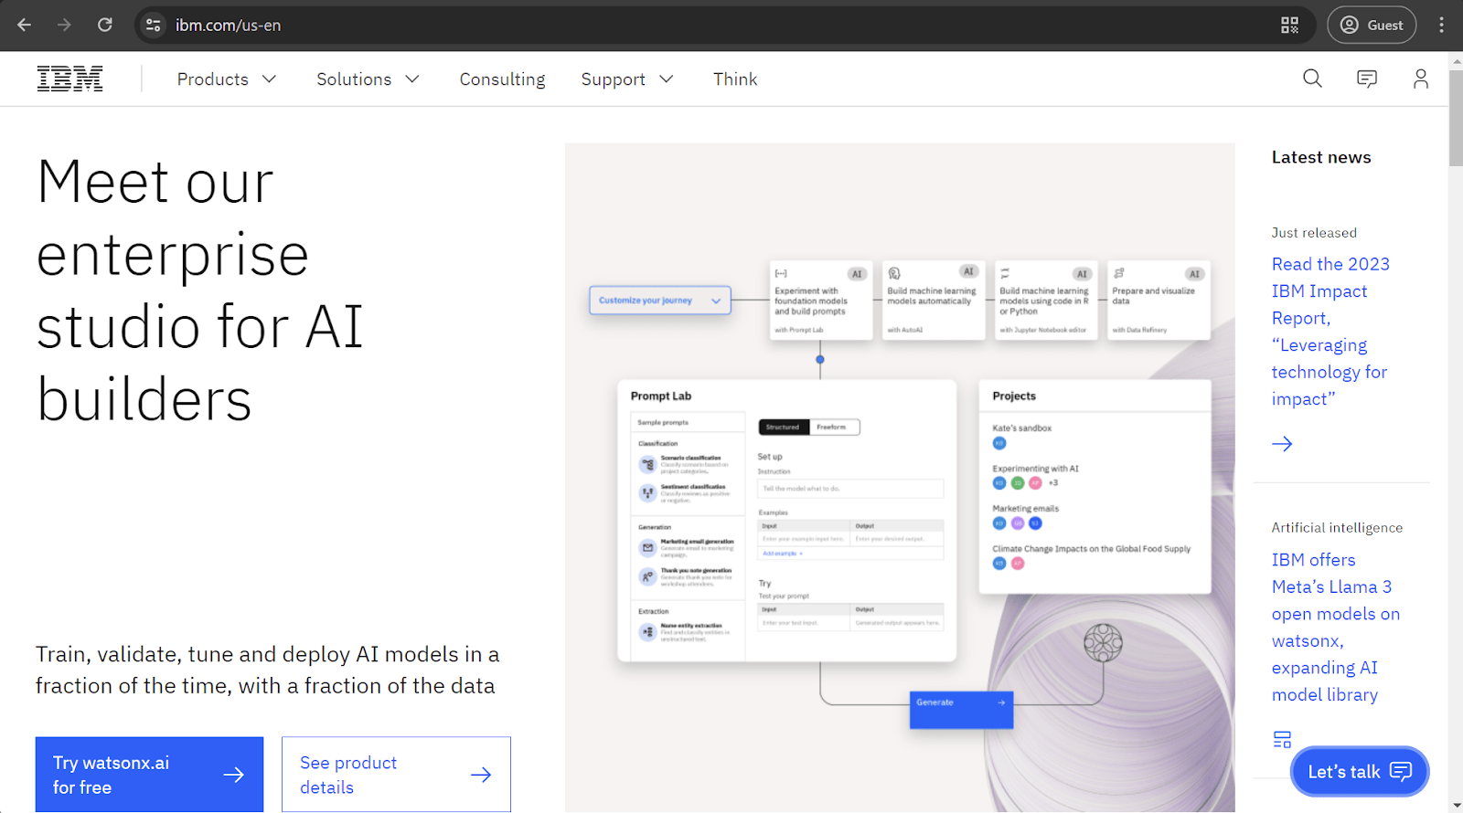Open the chat icon in header
This screenshot has height=813, width=1463.
tap(1366, 79)
